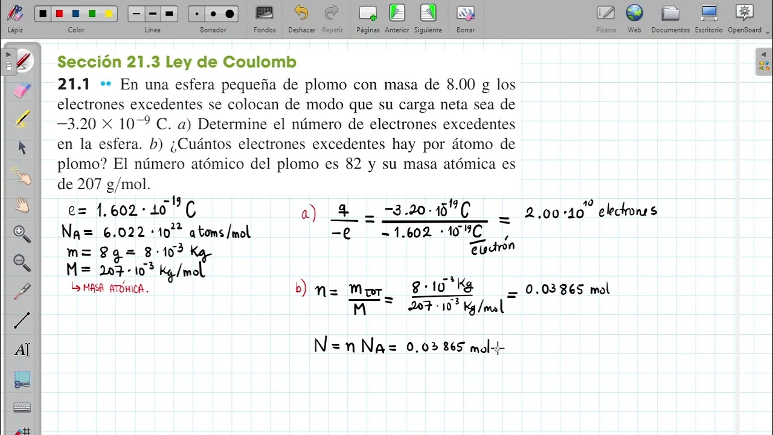Screen dimensions: 773x435
Task: Open the Lápiz stylus palette button
Action: click(x=15, y=18)
